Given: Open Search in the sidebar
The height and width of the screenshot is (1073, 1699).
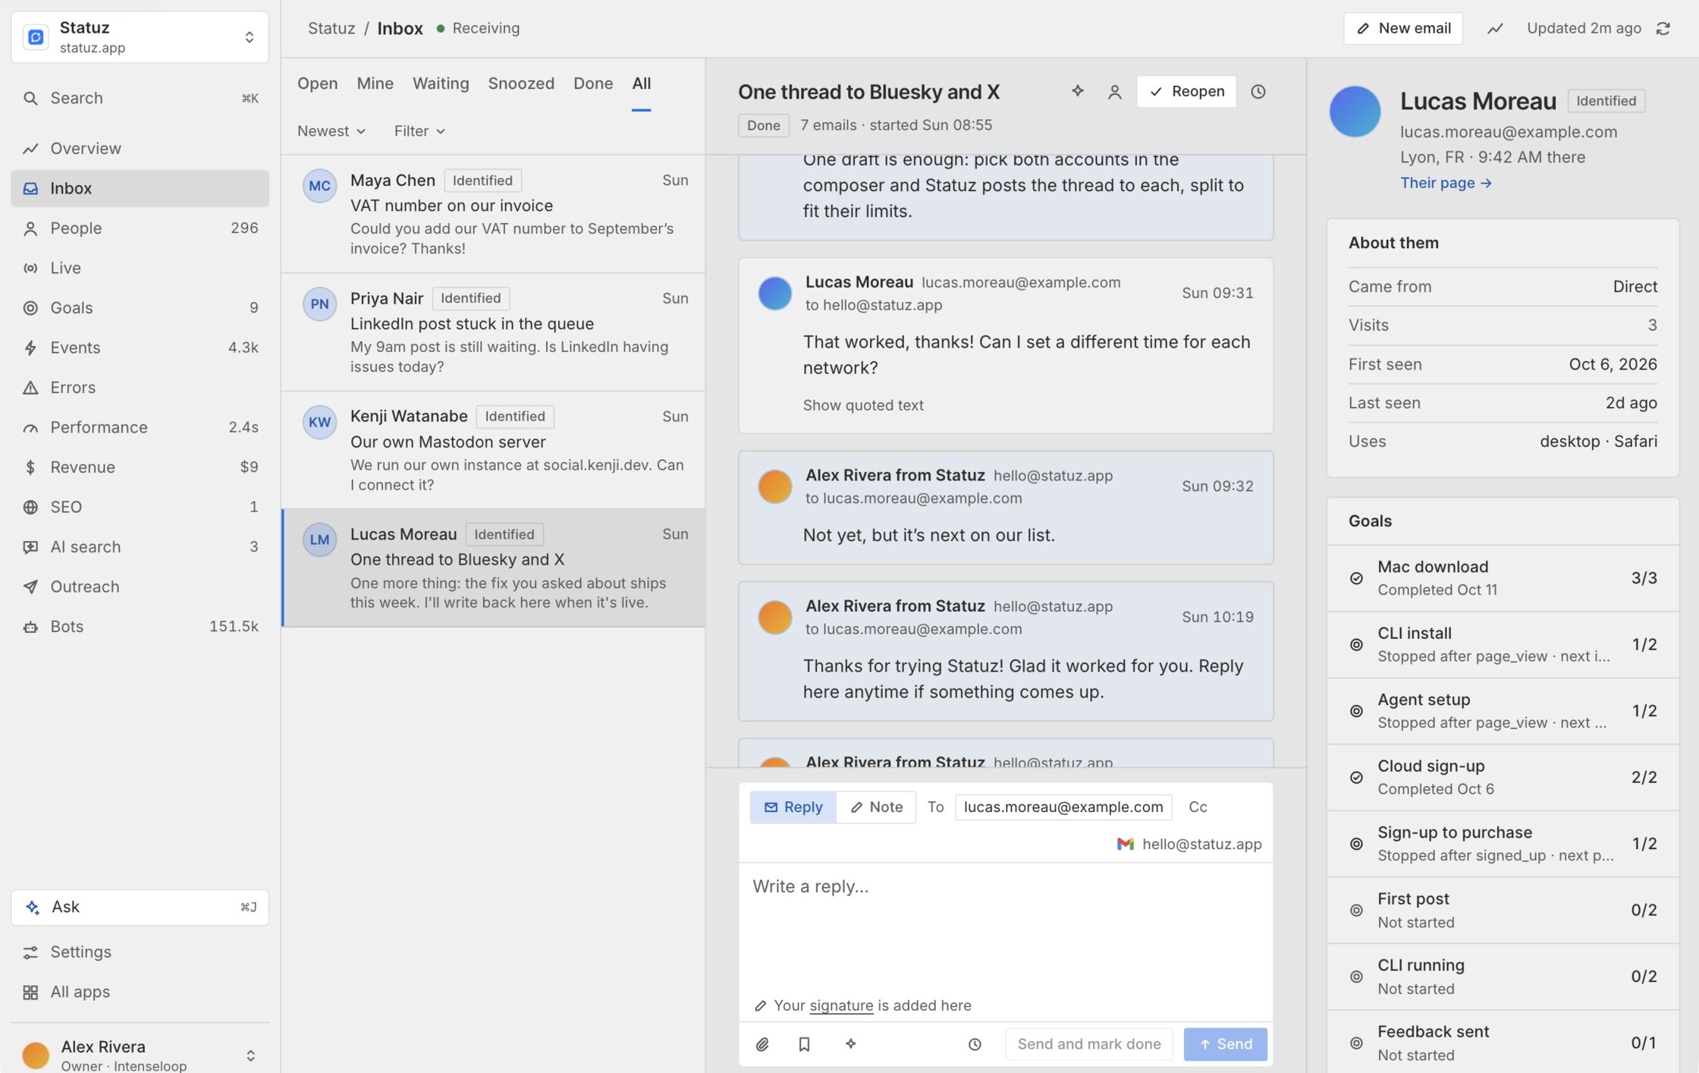Looking at the screenshot, I should (140, 98).
